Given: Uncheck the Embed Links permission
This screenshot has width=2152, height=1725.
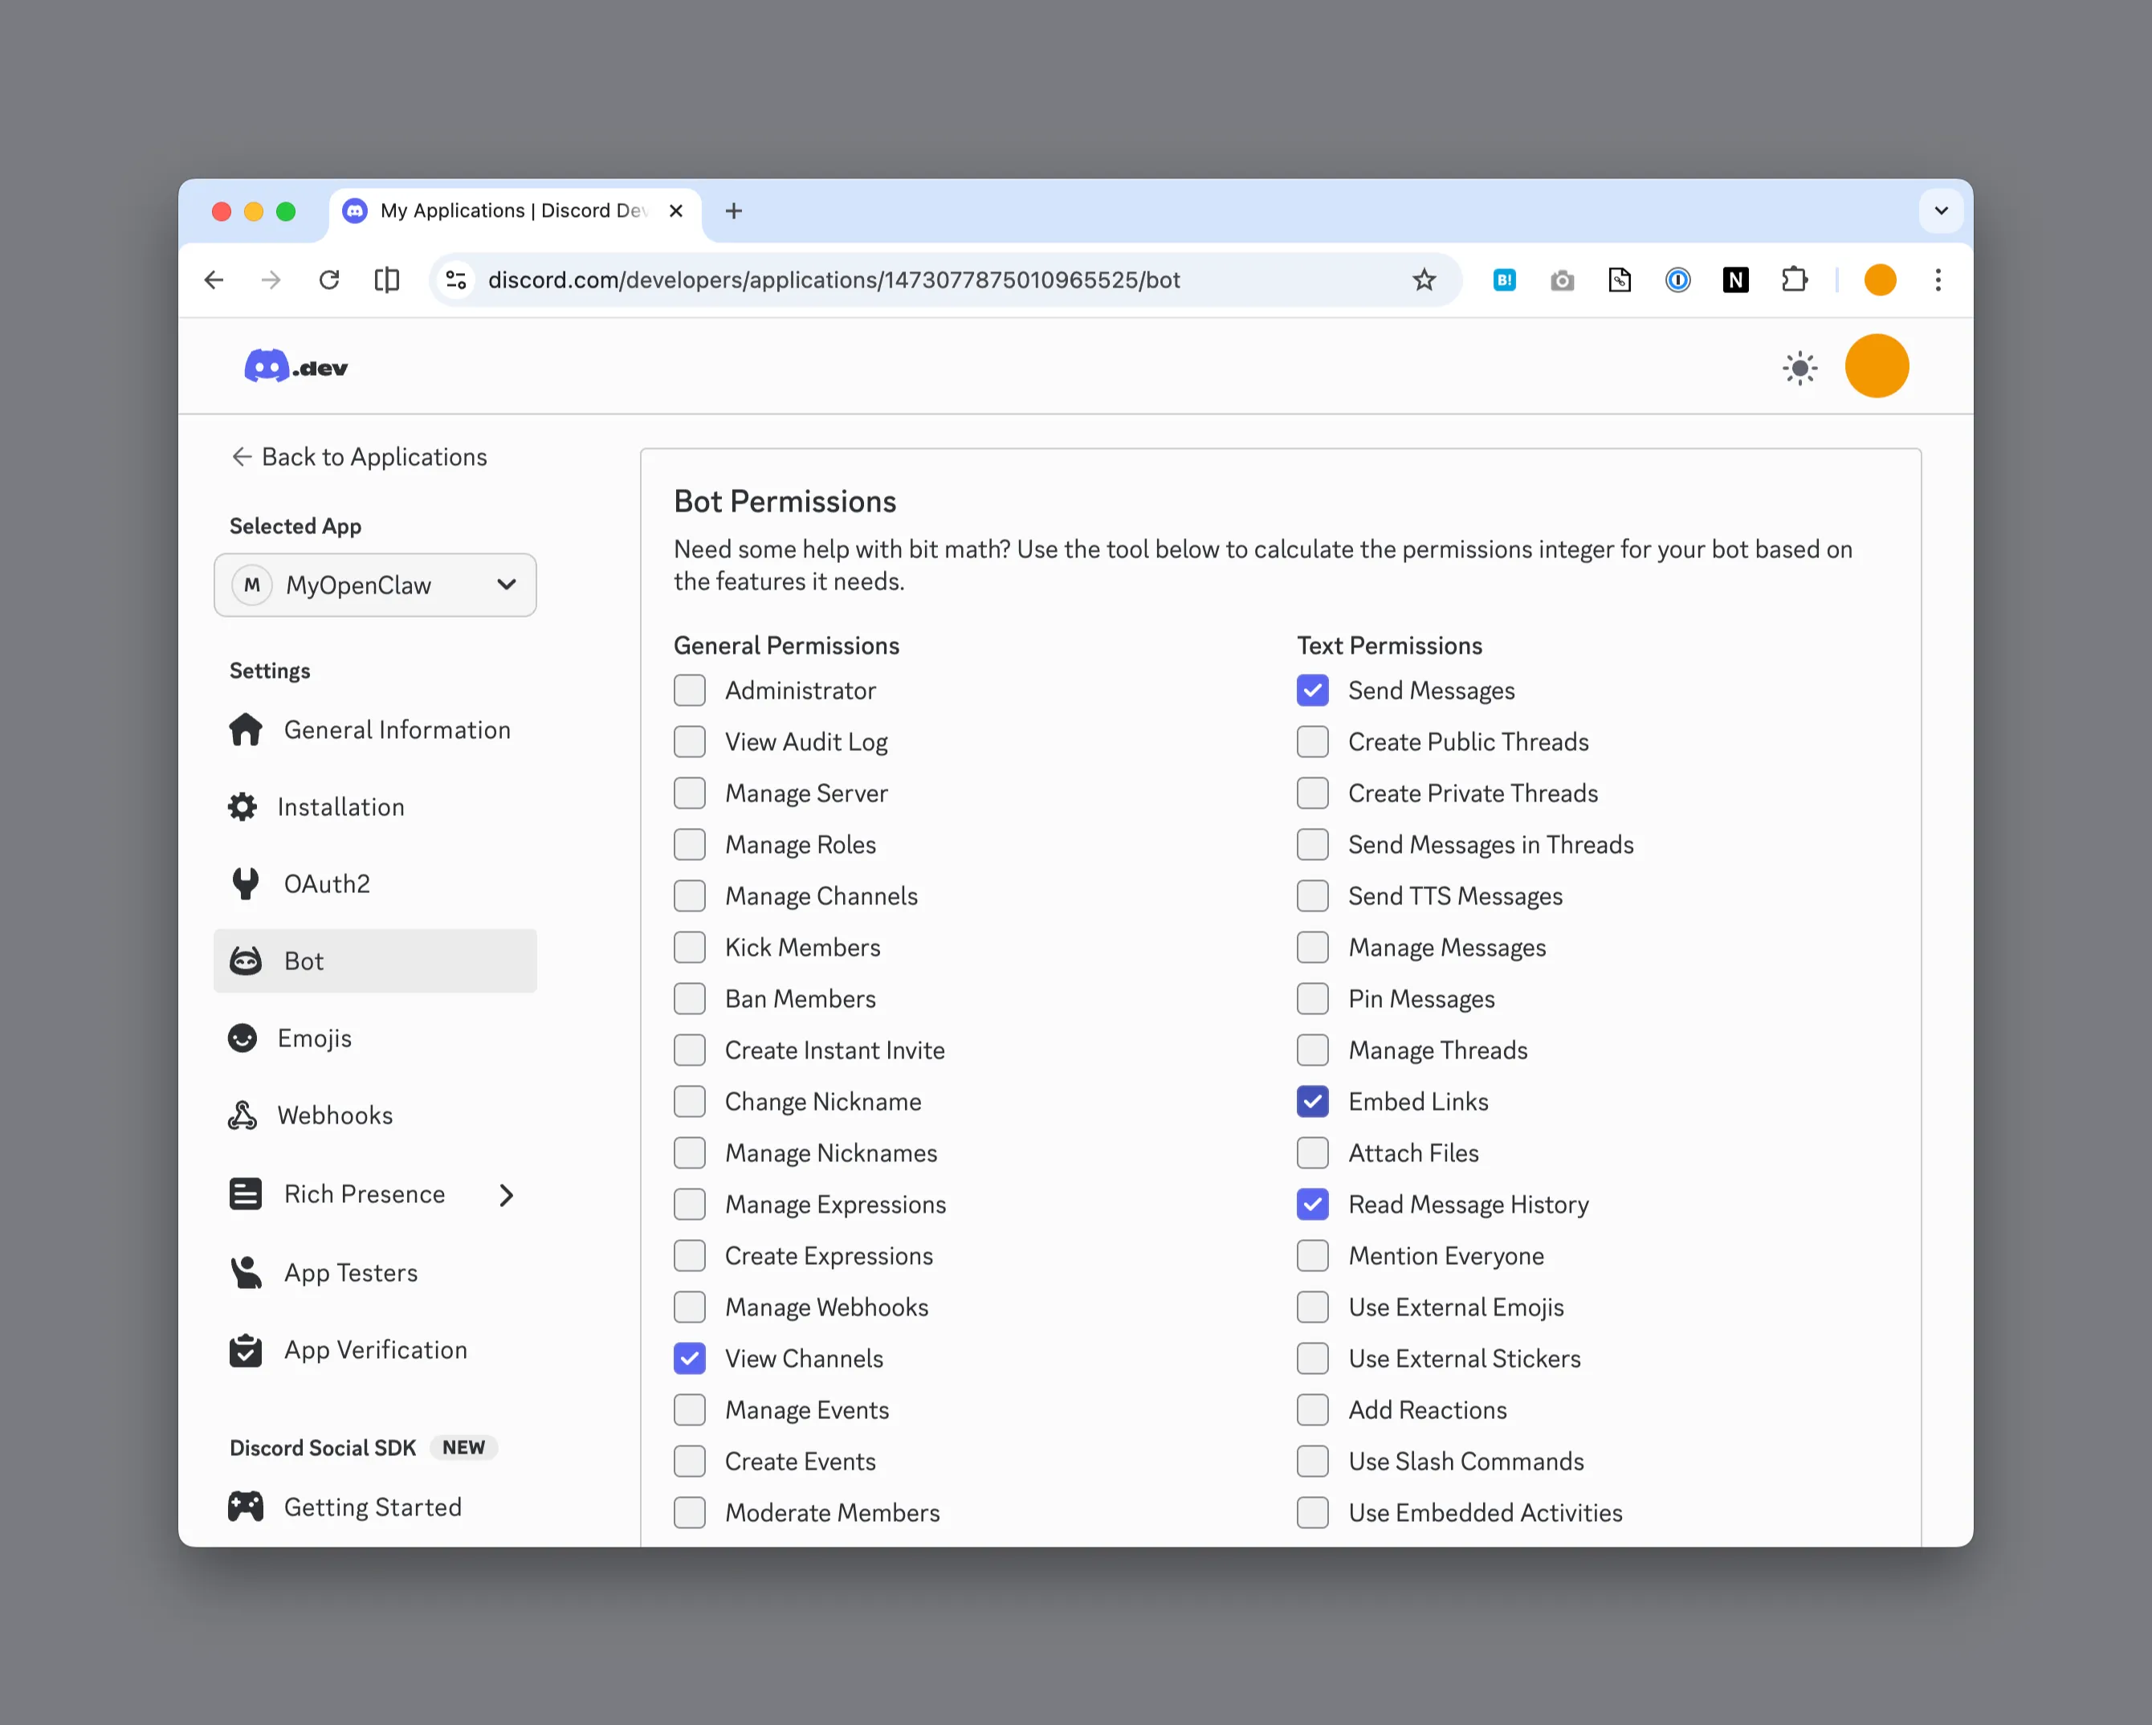Looking at the screenshot, I should [x=1313, y=1102].
